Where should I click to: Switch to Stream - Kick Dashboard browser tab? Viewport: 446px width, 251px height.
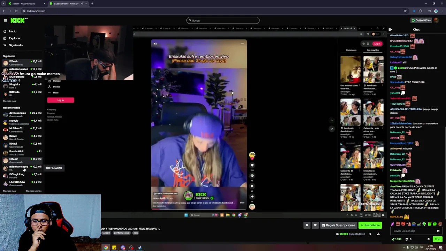[26, 3]
